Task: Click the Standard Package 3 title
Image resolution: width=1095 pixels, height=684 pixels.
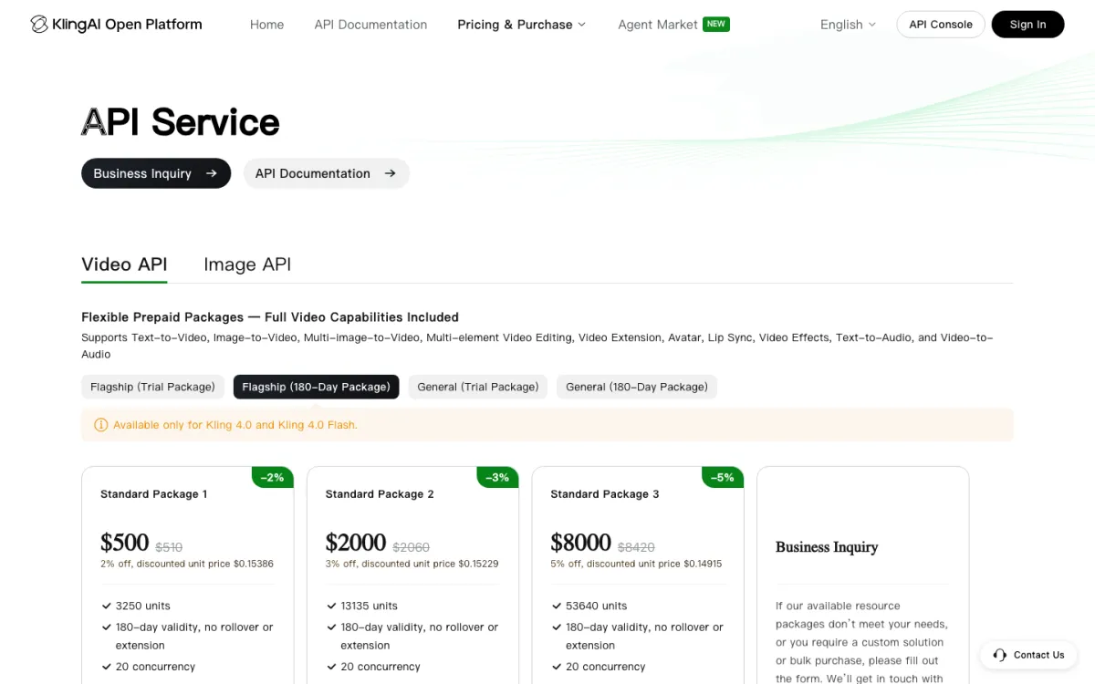Action: 605,494
